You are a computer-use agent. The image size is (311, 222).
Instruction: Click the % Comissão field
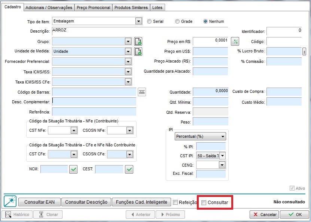pos(284,61)
